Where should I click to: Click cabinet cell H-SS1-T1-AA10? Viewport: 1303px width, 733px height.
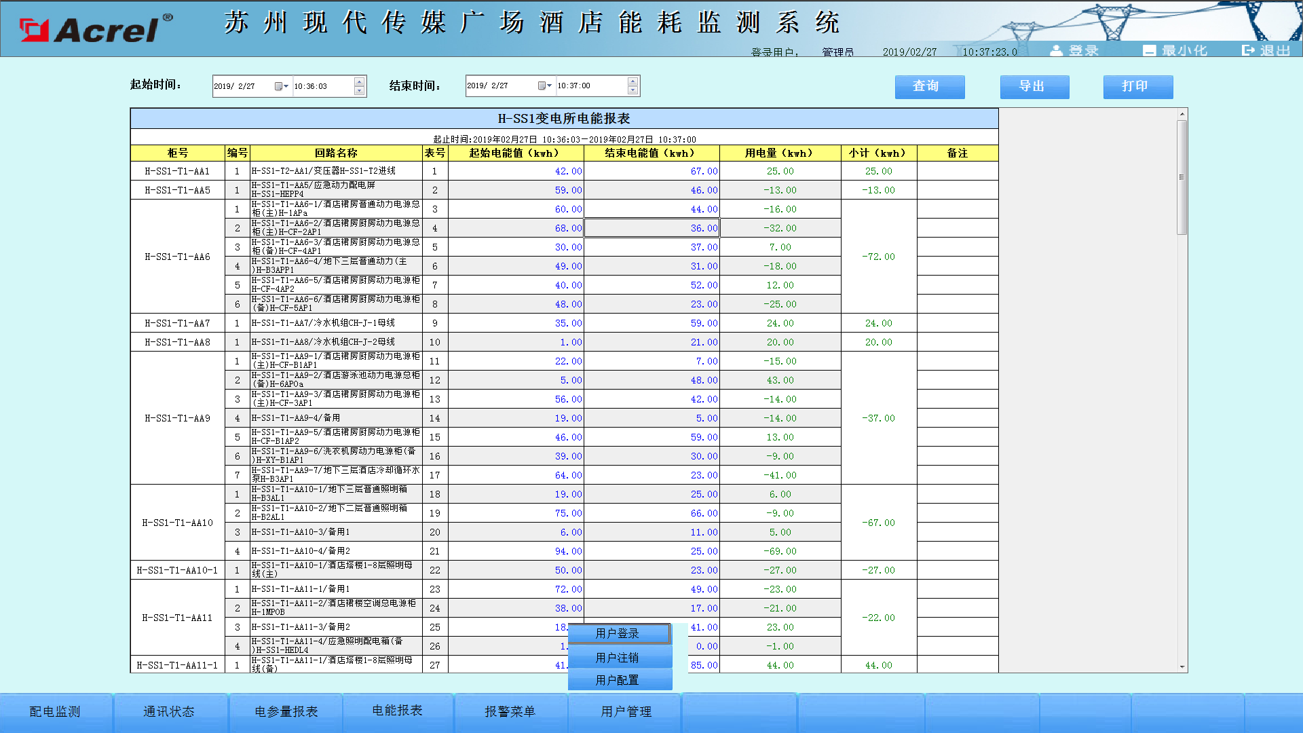(178, 523)
